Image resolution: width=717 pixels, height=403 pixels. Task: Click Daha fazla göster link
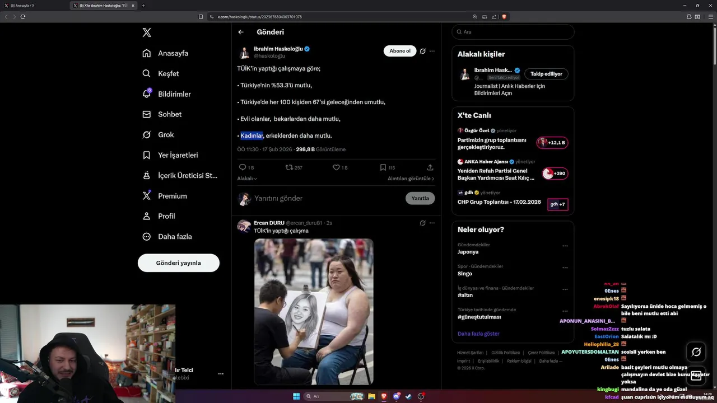[x=478, y=334]
